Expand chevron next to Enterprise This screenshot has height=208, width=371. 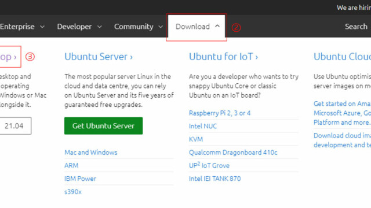coord(42,27)
